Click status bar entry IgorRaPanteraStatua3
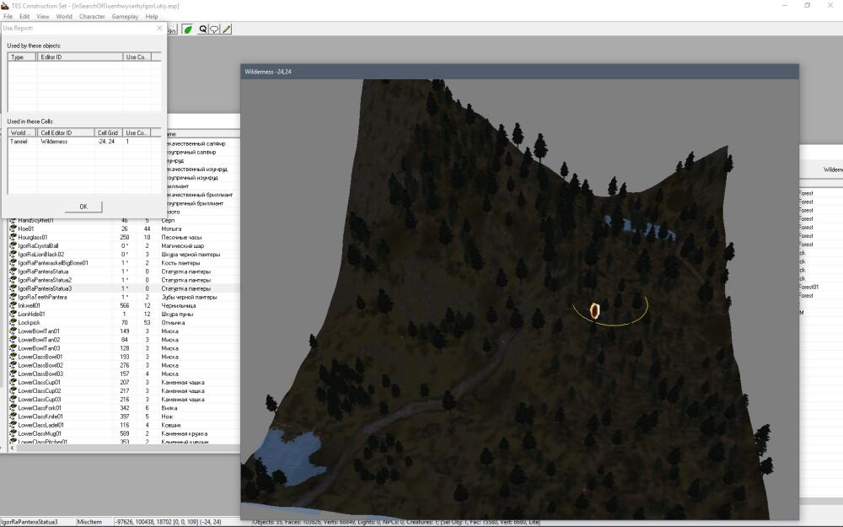This screenshot has width=843, height=527. click(36, 522)
